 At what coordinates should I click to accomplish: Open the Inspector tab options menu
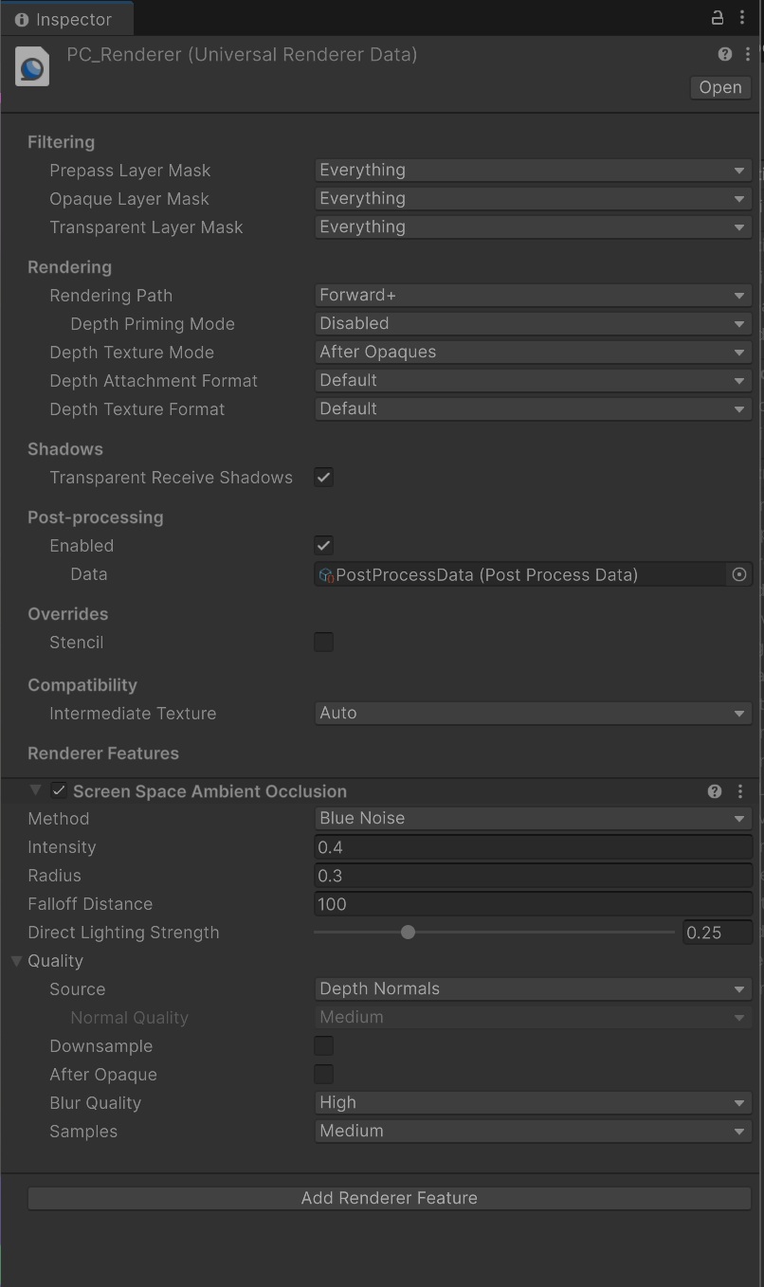[742, 18]
